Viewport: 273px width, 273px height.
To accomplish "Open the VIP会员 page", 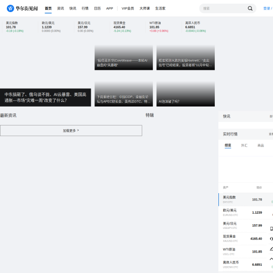I will tap(128, 8).
